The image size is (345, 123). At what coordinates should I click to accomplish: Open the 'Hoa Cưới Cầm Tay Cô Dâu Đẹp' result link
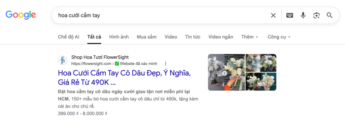click(x=124, y=78)
